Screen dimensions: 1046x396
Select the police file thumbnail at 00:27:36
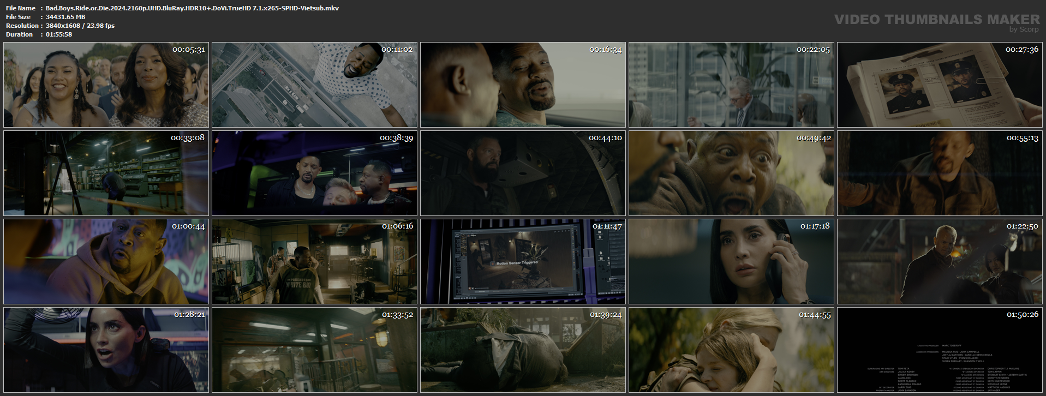click(940, 85)
